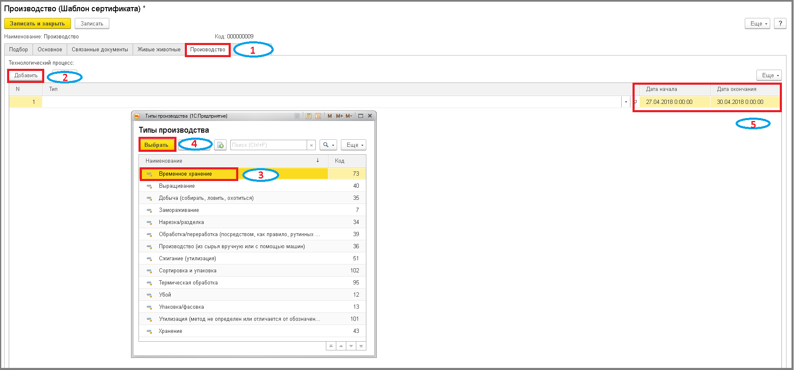This screenshot has width=794, height=370.
Task: Select Производство (из сырья вручную...) row
Action: 252,247
